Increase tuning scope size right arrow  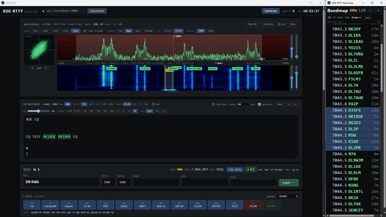click(x=46, y=68)
